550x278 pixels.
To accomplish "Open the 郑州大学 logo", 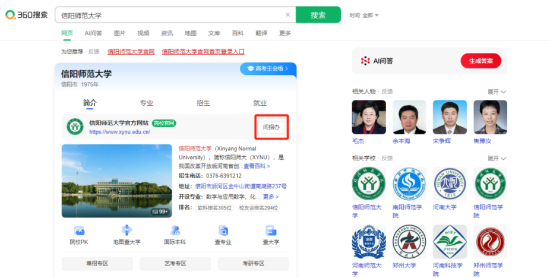I will tap(409, 242).
